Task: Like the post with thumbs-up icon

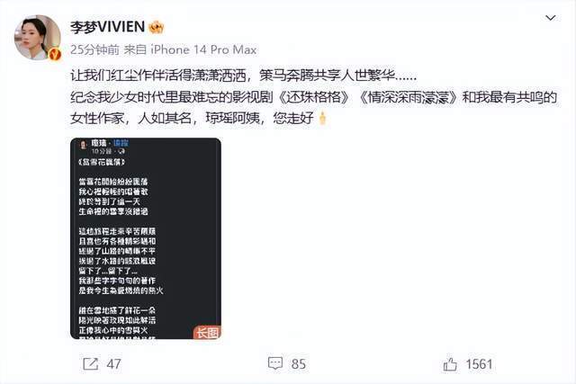Action: point(450,364)
